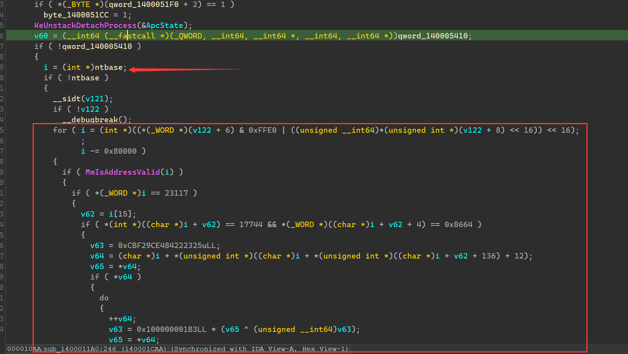This screenshot has height=354, width=628.
Task: Click 'if ( *v64 )' condition
Action: (115, 277)
